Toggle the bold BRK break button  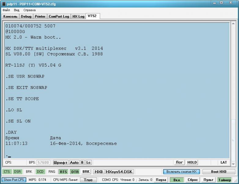(86, 172)
